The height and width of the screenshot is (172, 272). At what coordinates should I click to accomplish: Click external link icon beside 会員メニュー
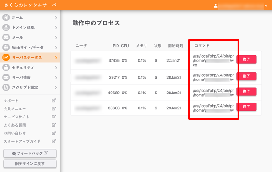pyautogui.click(x=54, y=108)
